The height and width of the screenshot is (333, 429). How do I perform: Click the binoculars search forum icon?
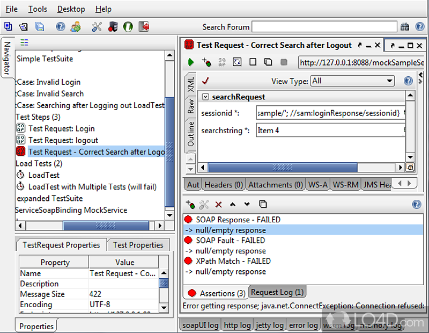(405, 27)
